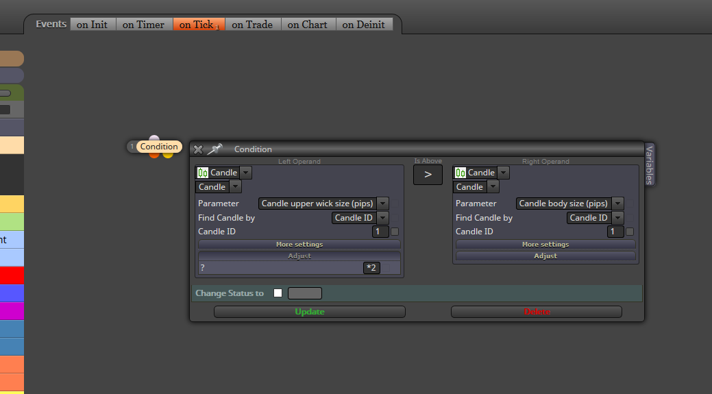Viewport: 712px width, 394px height.
Task: Collapse Adjust section in Left Operand
Action: pos(299,256)
